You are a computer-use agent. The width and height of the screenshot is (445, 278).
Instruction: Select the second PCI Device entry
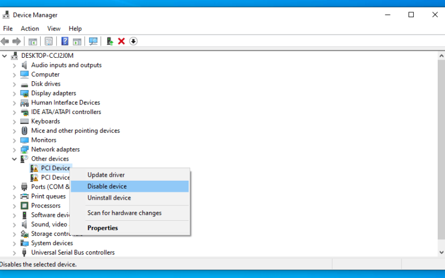pos(55,177)
